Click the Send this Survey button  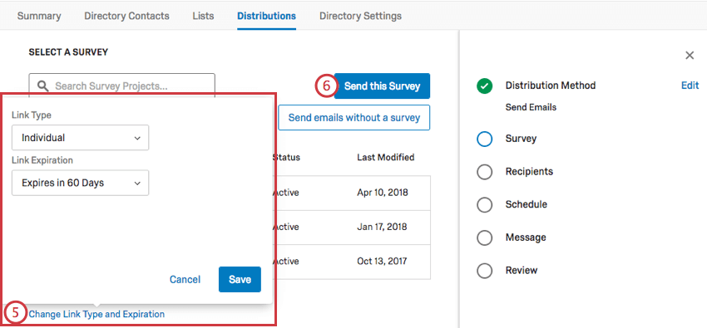coord(383,86)
